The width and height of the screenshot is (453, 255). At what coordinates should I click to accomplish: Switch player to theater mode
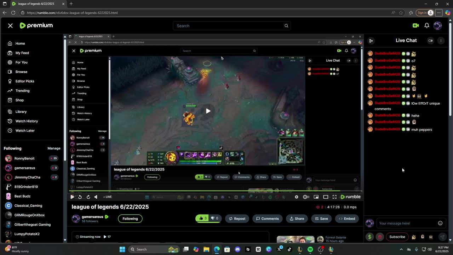[x=326, y=197]
